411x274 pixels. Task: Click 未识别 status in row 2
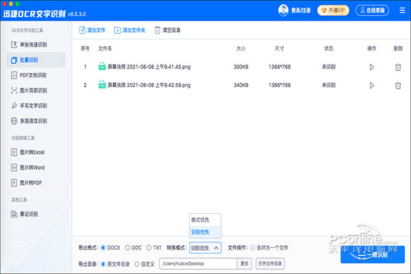(329, 85)
